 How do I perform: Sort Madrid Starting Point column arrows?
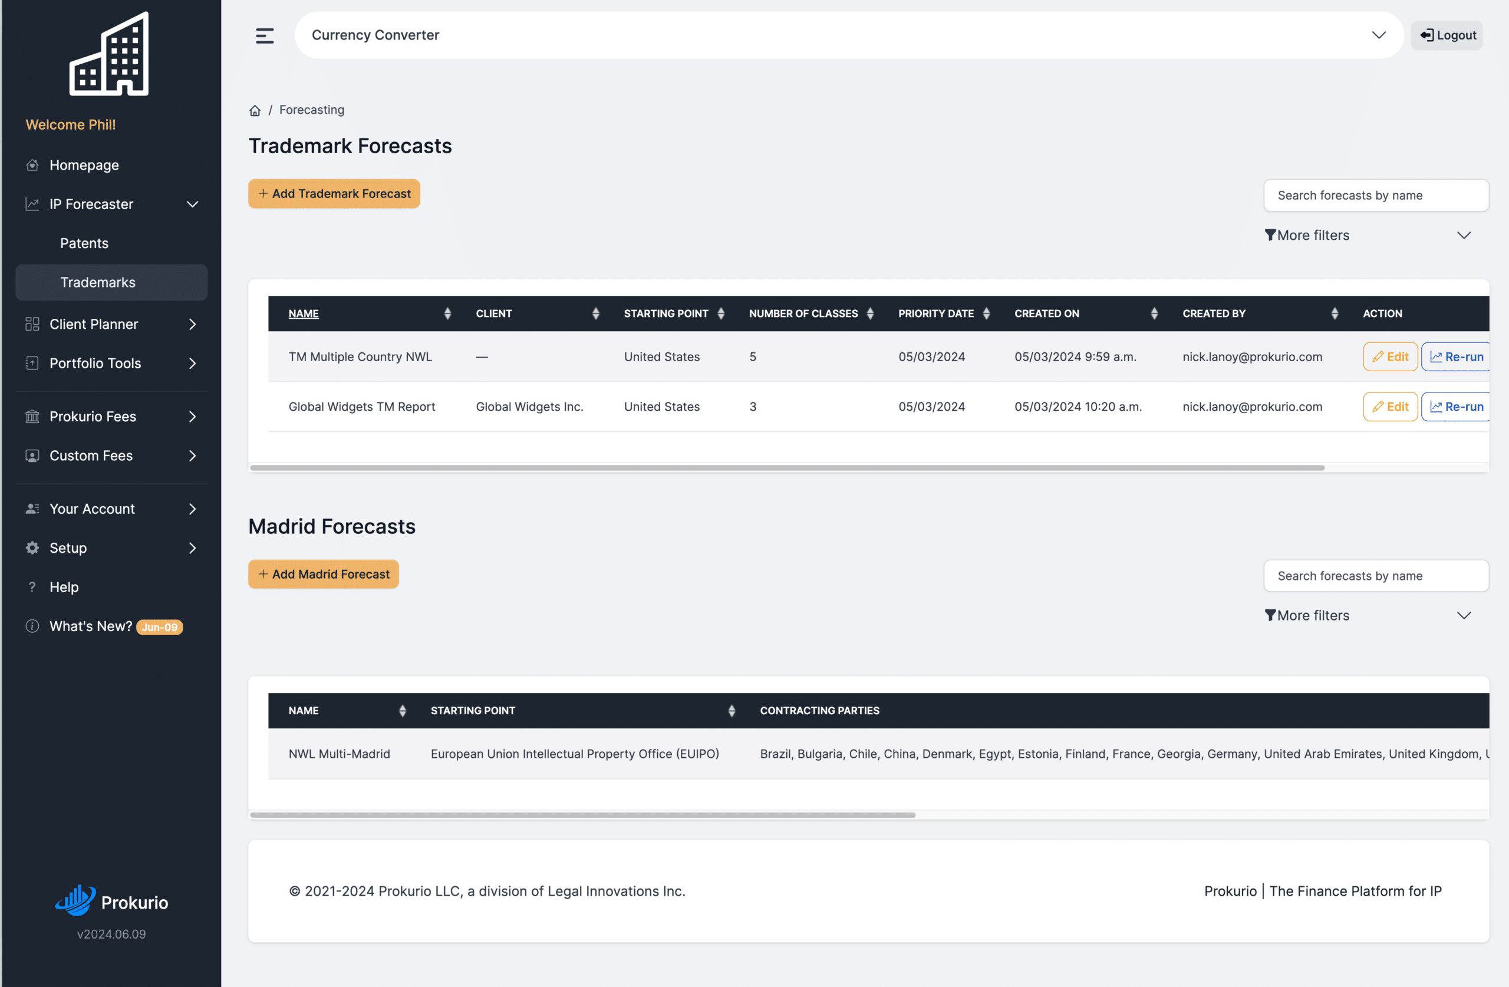(x=732, y=711)
